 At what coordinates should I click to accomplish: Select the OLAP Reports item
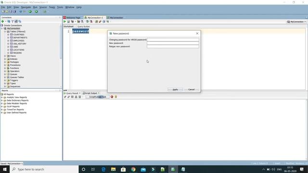(13, 107)
